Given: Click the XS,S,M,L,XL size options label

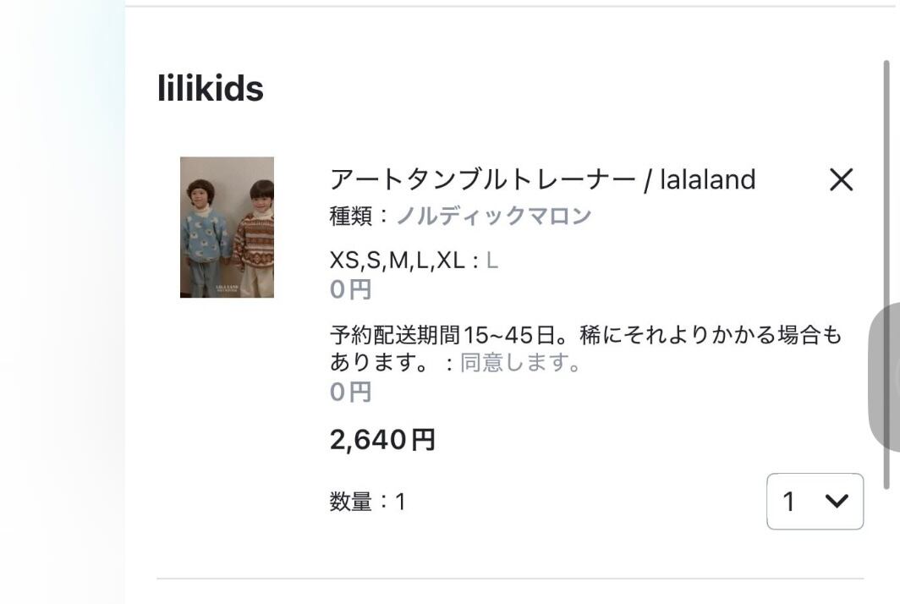Looking at the screenshot, I should tap(398, 261).
